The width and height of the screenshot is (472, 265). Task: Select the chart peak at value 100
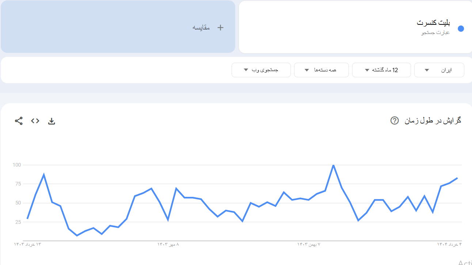[x=333, y=165]
